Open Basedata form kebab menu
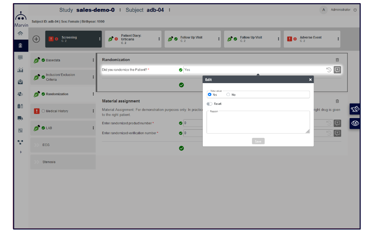The height and width of the screenshot is (233, 389). 93,60
